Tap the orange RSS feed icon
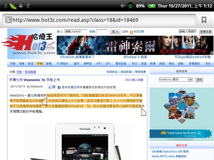The height and width of the screenshot is (160, 214). pos(131,32)
